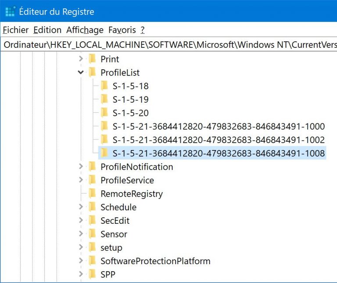This screenshot has height=283, width=337.
Task: Open the Favoris menu
Action: click(122, 30)
